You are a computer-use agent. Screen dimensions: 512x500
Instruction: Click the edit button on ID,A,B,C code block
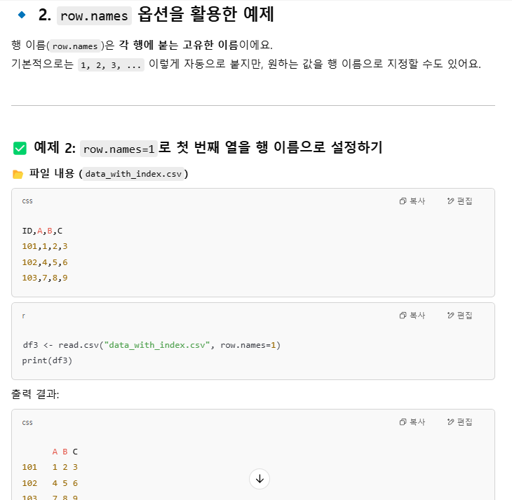460,201
